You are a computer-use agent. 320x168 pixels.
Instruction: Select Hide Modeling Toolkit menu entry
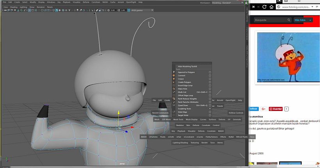(187, 66)
